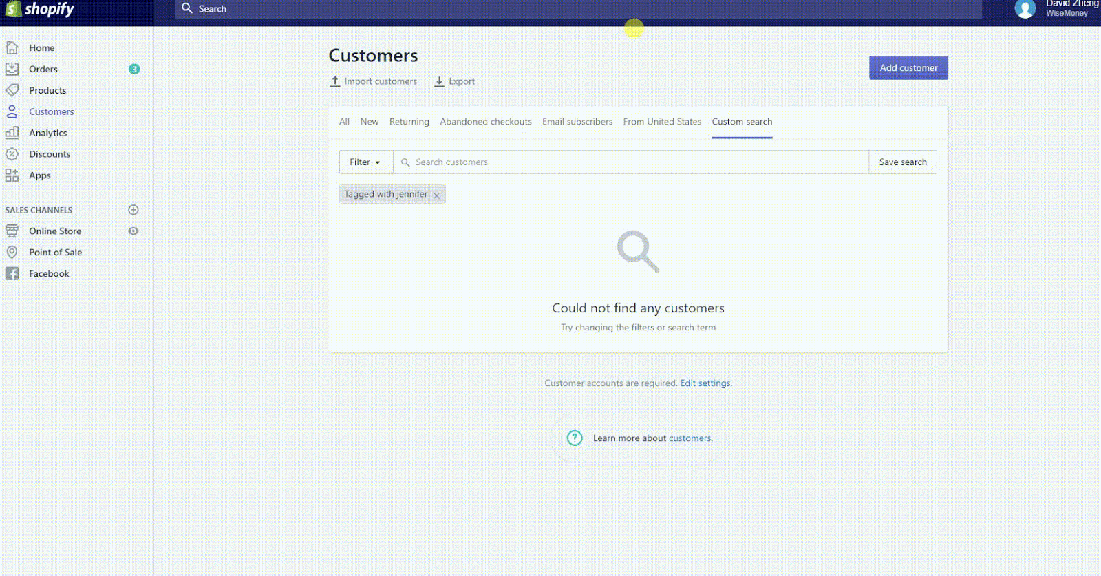Open the David Zheng account avatar
Screen dimensions: 1101x576
click(1025, 9)
